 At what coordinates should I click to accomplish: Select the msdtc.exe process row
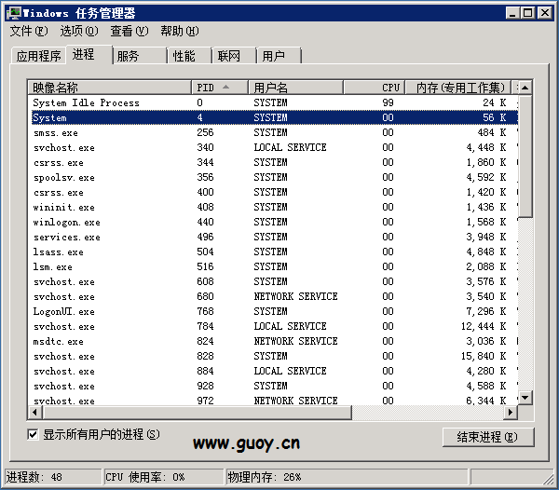click(x=273, y=341)
